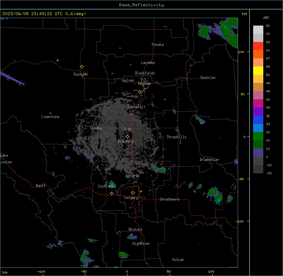Click the Banff label
This screenshot has height=276, width=283.
pos(41,186)
